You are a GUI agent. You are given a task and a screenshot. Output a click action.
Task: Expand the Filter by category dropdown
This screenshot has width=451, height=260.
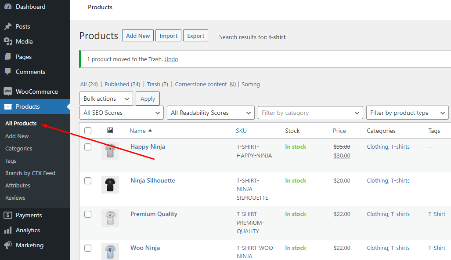click(310, 113)
